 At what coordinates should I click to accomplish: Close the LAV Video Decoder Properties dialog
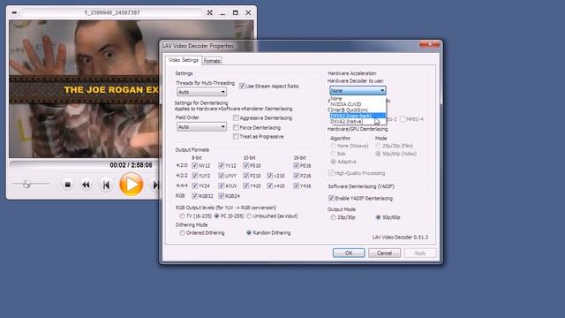pos(430,44)
